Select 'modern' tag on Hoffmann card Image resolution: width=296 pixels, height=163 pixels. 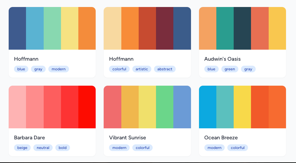click(59, 69)
